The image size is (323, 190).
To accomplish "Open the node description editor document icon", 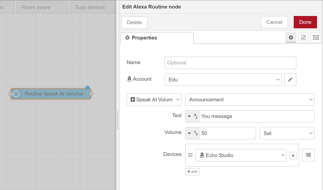I will coord(303,37).
